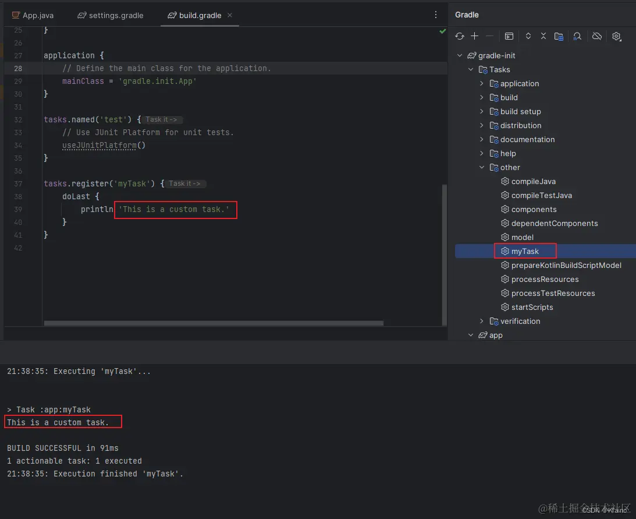Click the analyze dependencies icon
The height and width of the screenshot is (519, 636).
[x=577, y=37]
